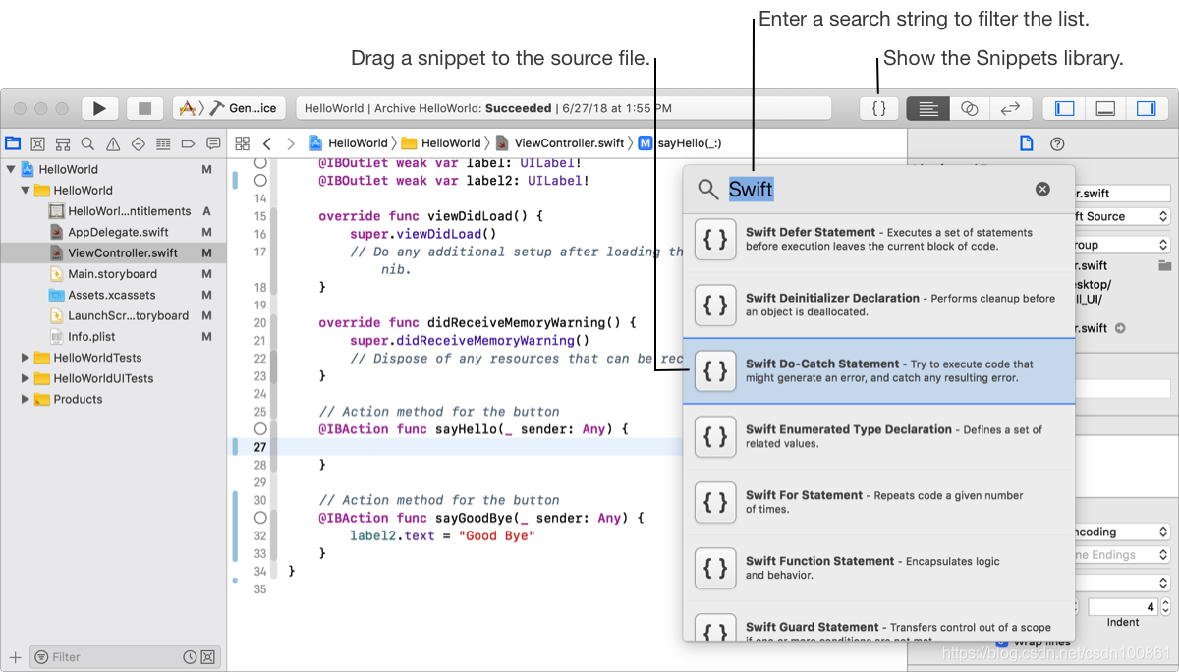Show the Breakpoint navigator
The image size is (1179, 672).
189,143
